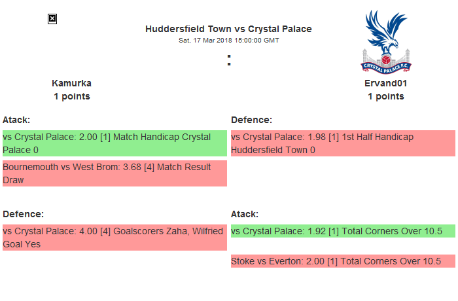Open the Kamurka player name
This screenshot has width=458, height=301.
click(71, 83)
